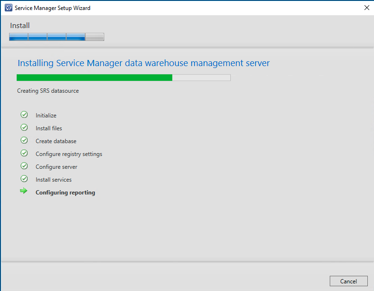Select the Configuring reporting step label

(65, 193)
